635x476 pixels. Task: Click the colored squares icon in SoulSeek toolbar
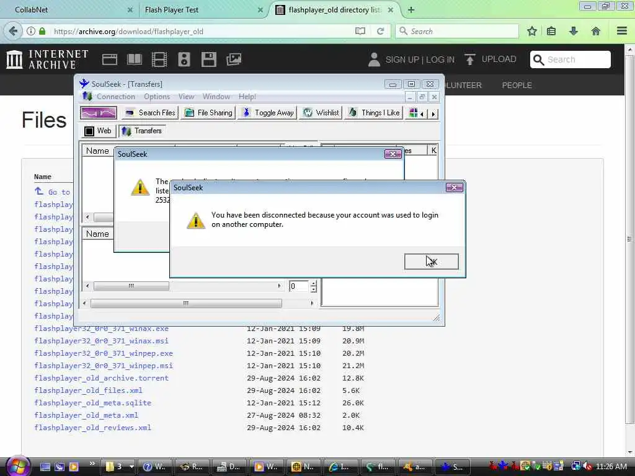coord(413,113)
